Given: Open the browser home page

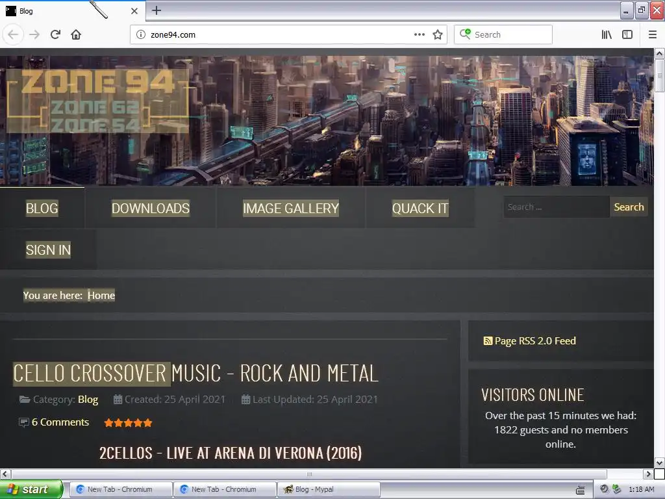Looking at the screenshot, I should (76, 34).
